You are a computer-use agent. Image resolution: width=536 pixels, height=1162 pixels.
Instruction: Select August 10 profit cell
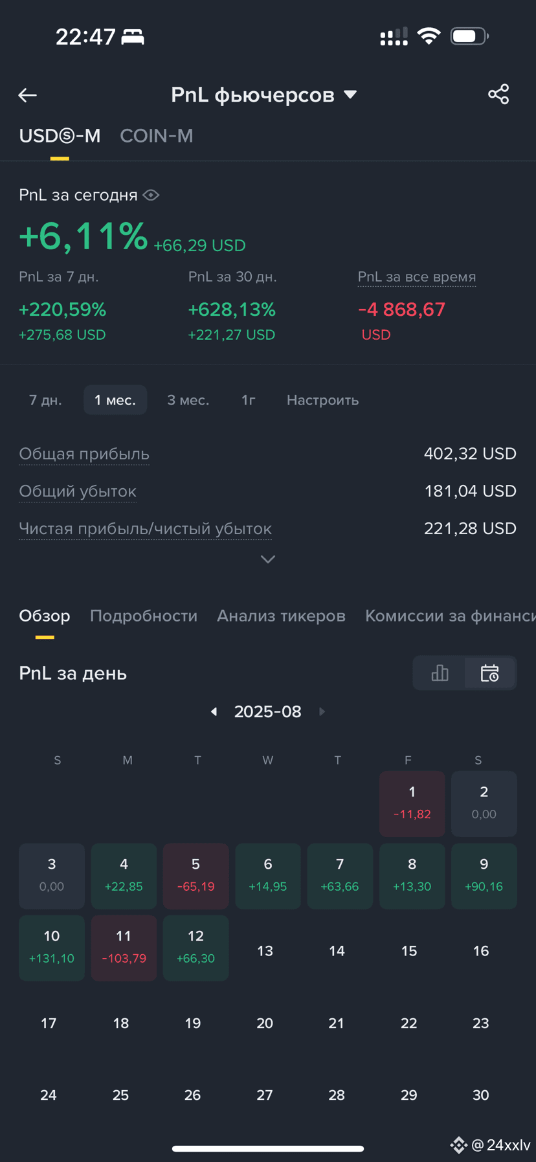click(x=52, y=948)
